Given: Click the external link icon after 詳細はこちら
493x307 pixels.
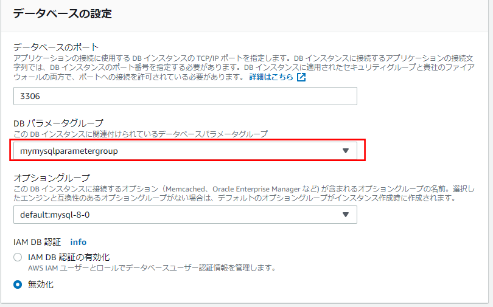Looking at the screenshot, I should [301, 77].
